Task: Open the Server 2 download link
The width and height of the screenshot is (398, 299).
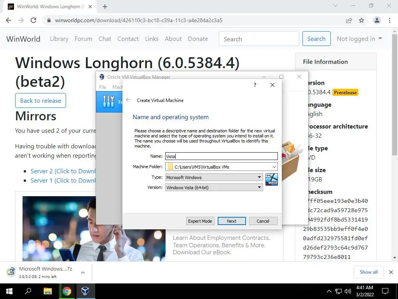Action: [63, 171]
